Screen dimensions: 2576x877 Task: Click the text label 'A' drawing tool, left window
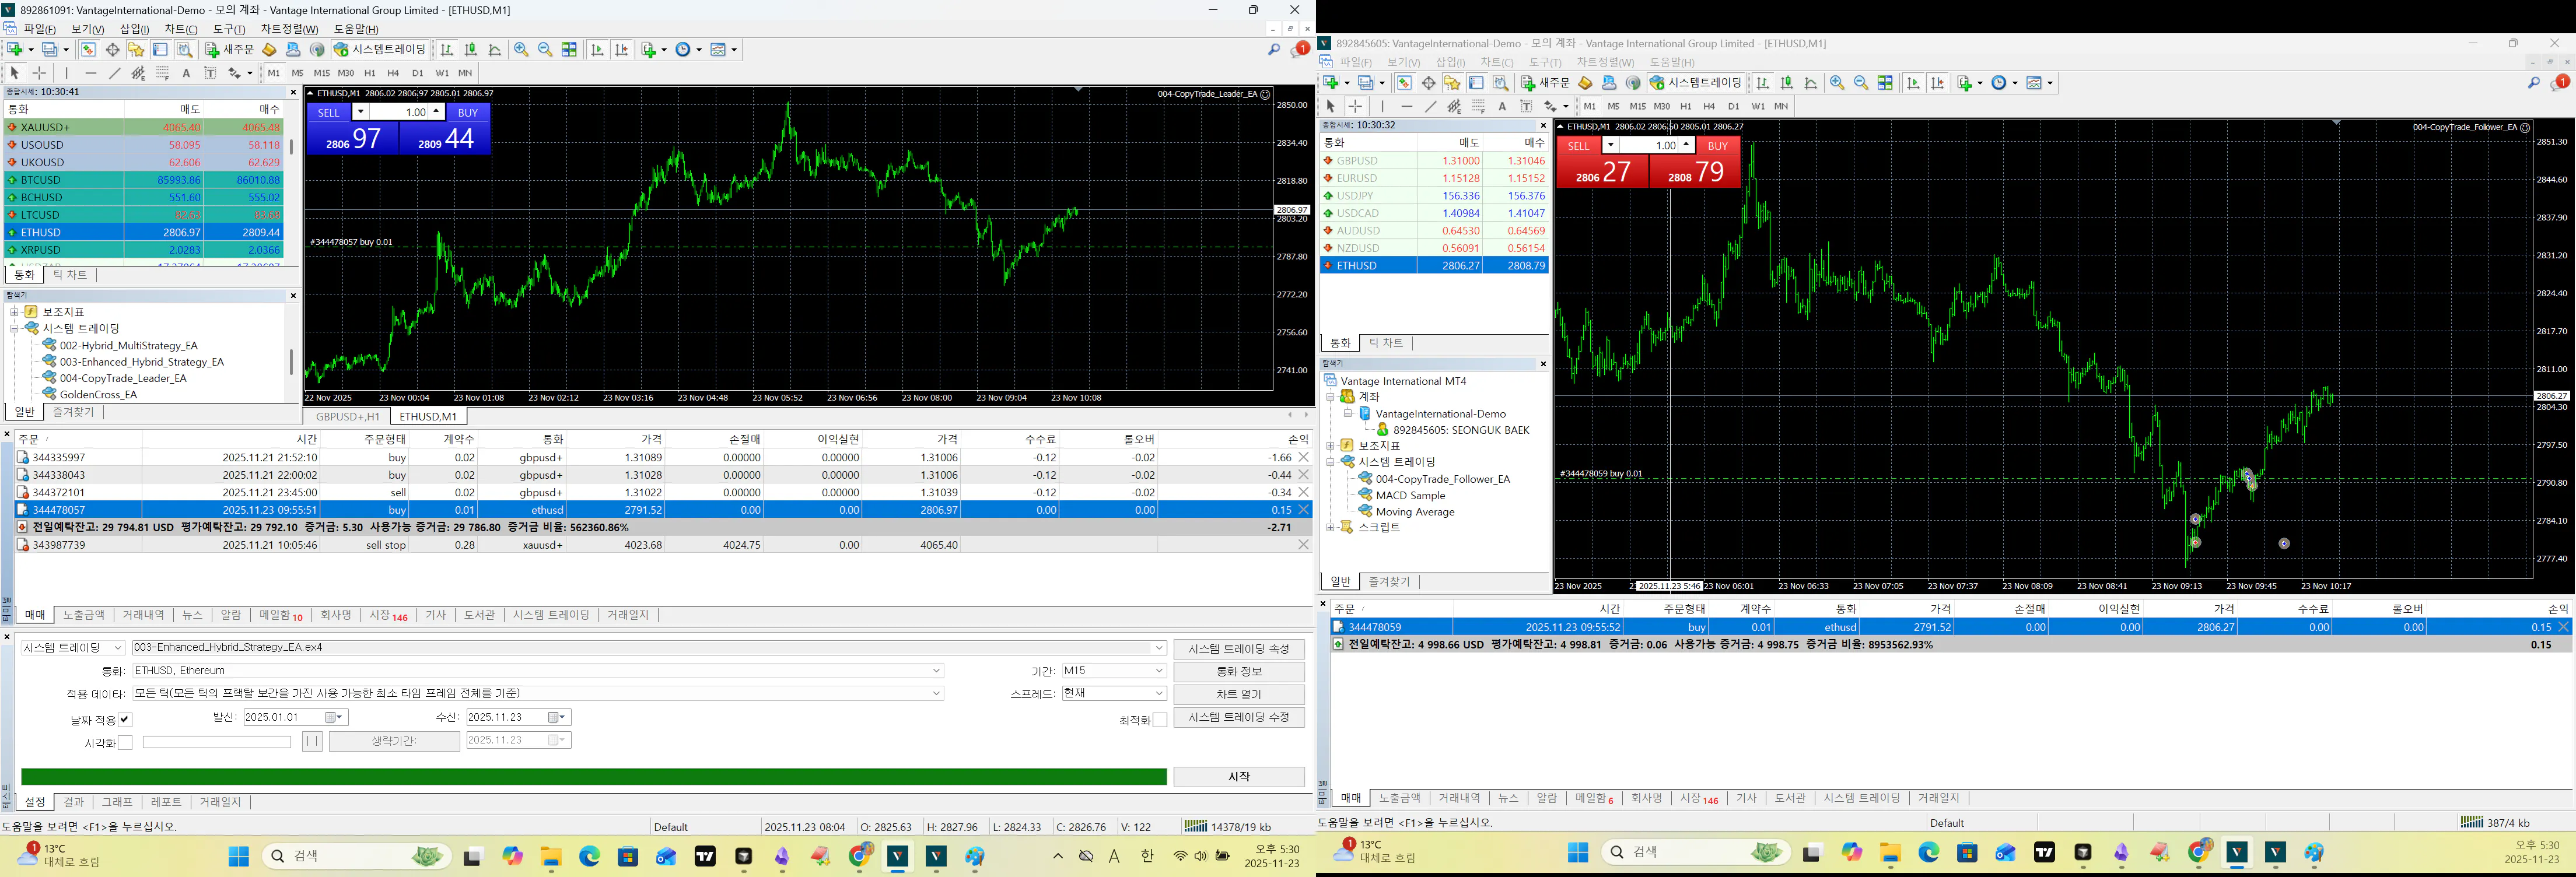[x=186, y=73]
